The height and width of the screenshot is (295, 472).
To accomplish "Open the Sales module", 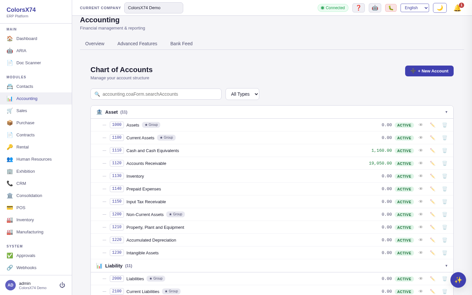I will coord(36,110).
